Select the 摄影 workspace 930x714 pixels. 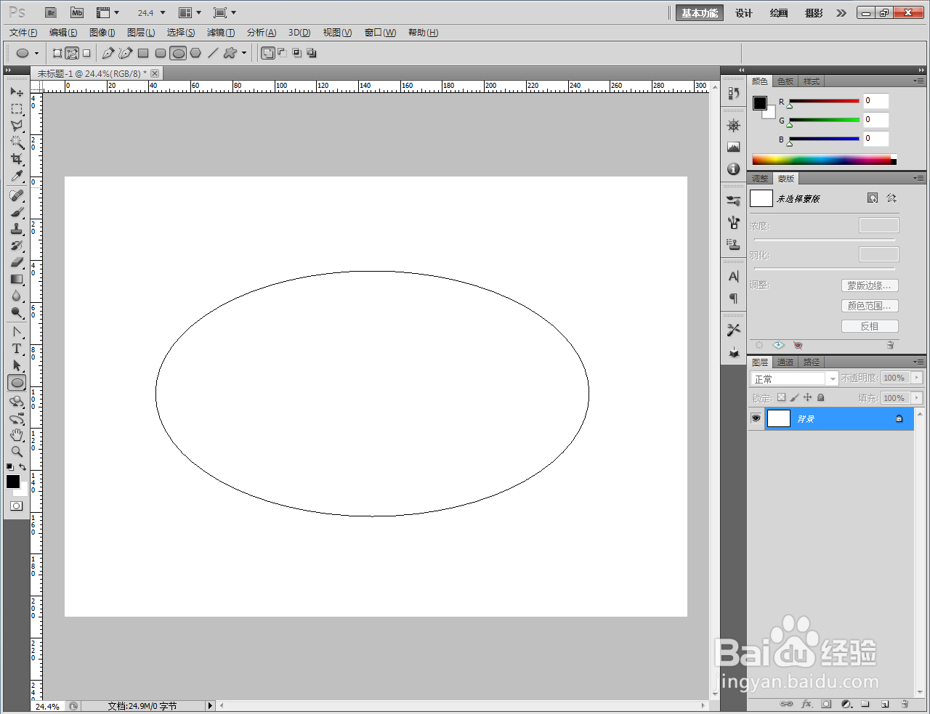[x=814, y=13]
